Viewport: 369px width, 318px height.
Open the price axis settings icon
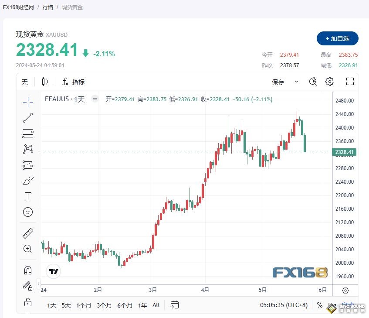tap(345, 291)
